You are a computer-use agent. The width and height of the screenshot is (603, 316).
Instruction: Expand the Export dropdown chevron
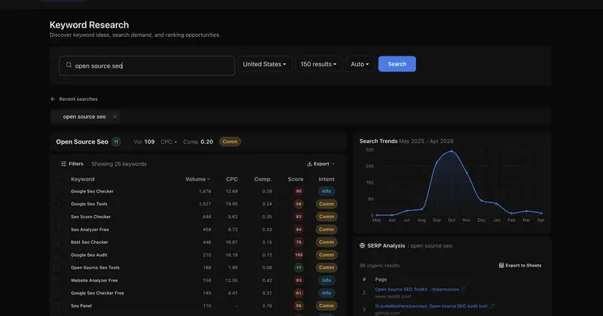click(x=333, y=164)
